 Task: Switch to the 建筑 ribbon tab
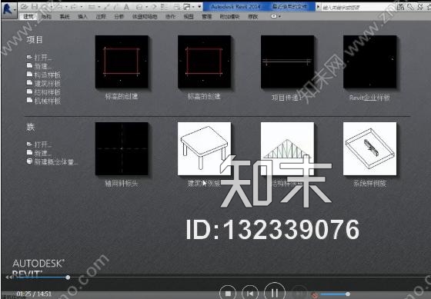coord(28,16)
